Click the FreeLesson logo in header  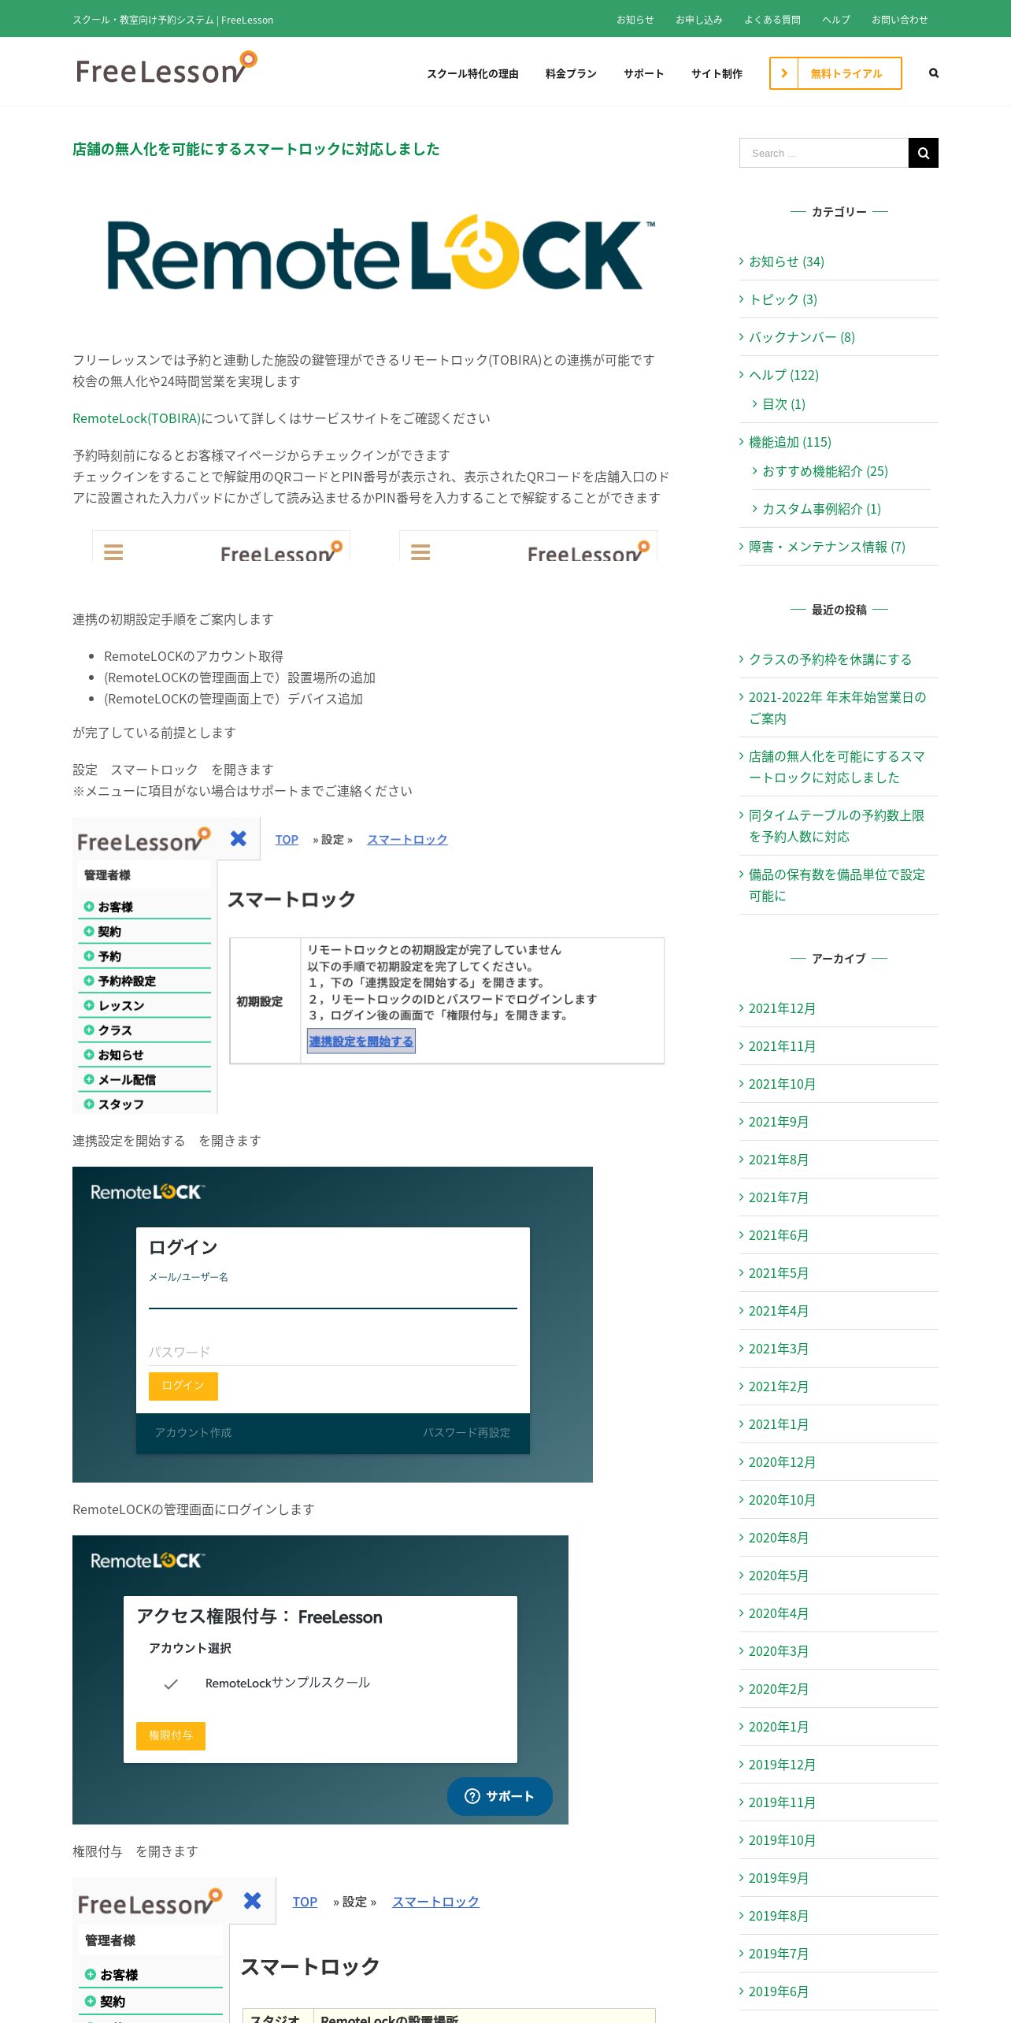coord(166,69)
